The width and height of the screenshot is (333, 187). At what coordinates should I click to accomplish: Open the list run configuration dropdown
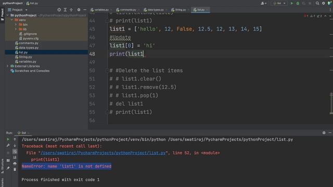click(279, 3)
